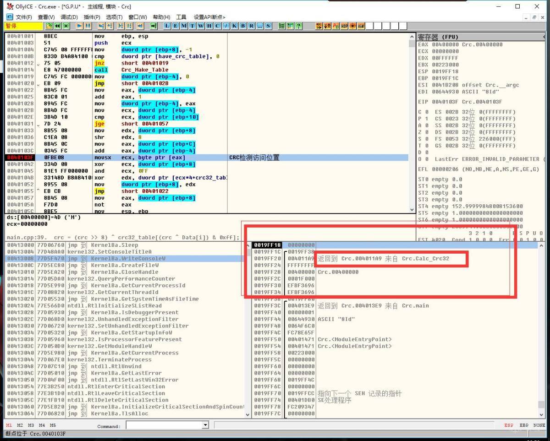Viewport: 550px width, 441px height.
Task: Select stack row 指向下一个 SEH 记录的指针
Action: pos(394,393)
